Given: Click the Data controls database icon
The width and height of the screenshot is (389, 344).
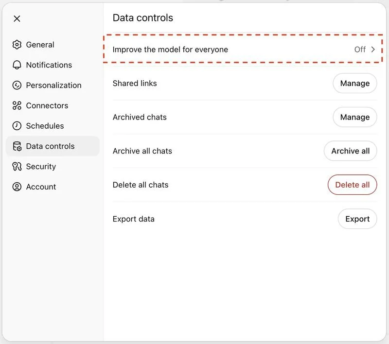Looking at the screenshot, I should click(17, 146).
